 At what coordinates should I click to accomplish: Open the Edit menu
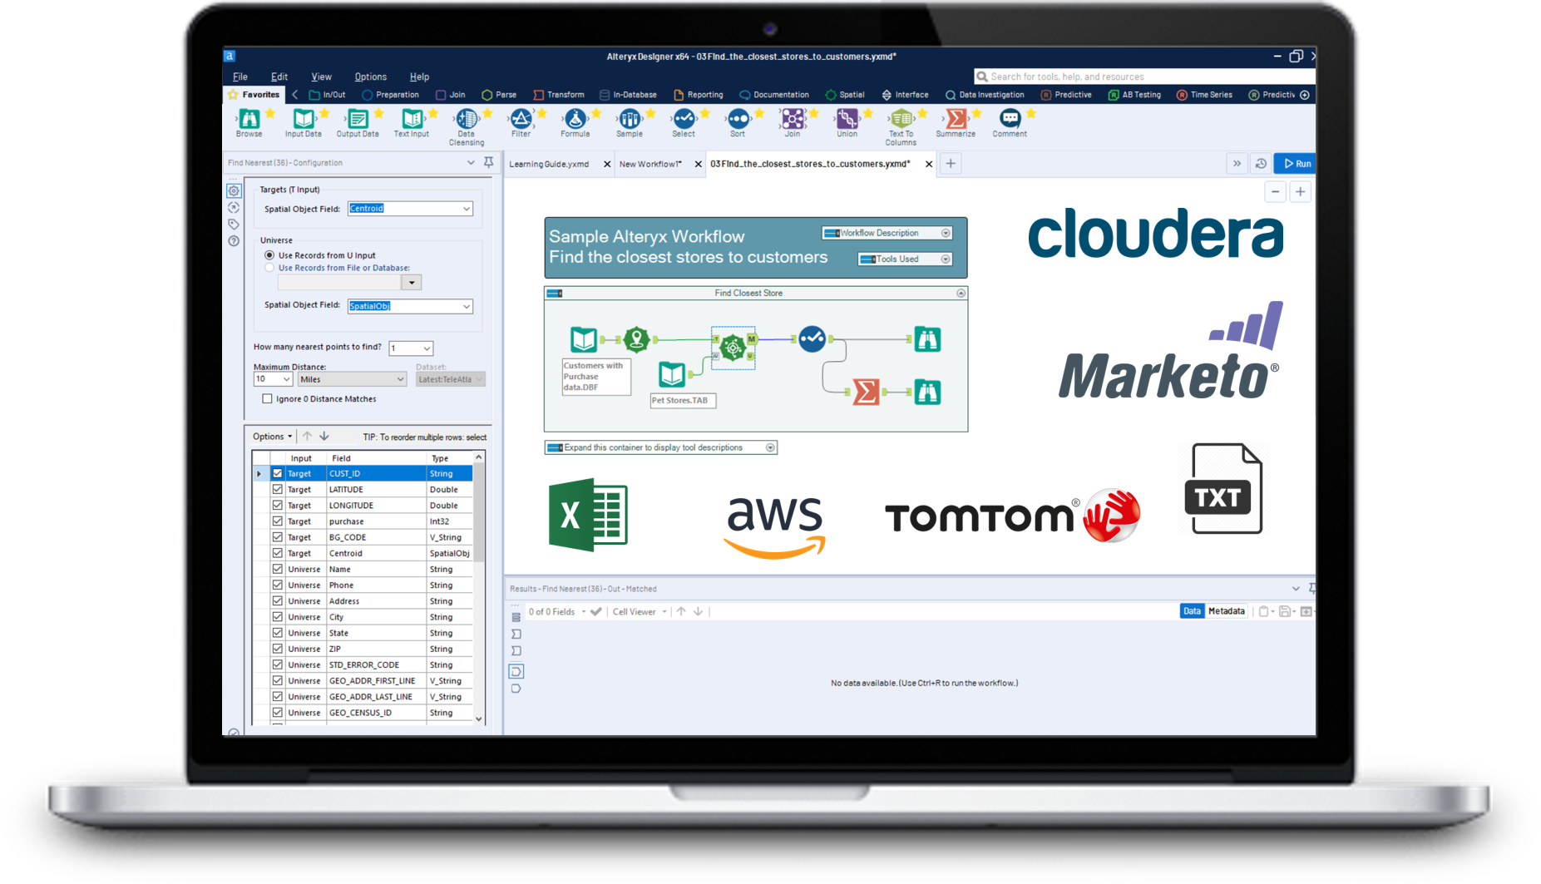tap(279, 77)
